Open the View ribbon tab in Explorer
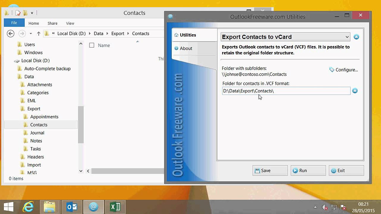 [70, 23]
